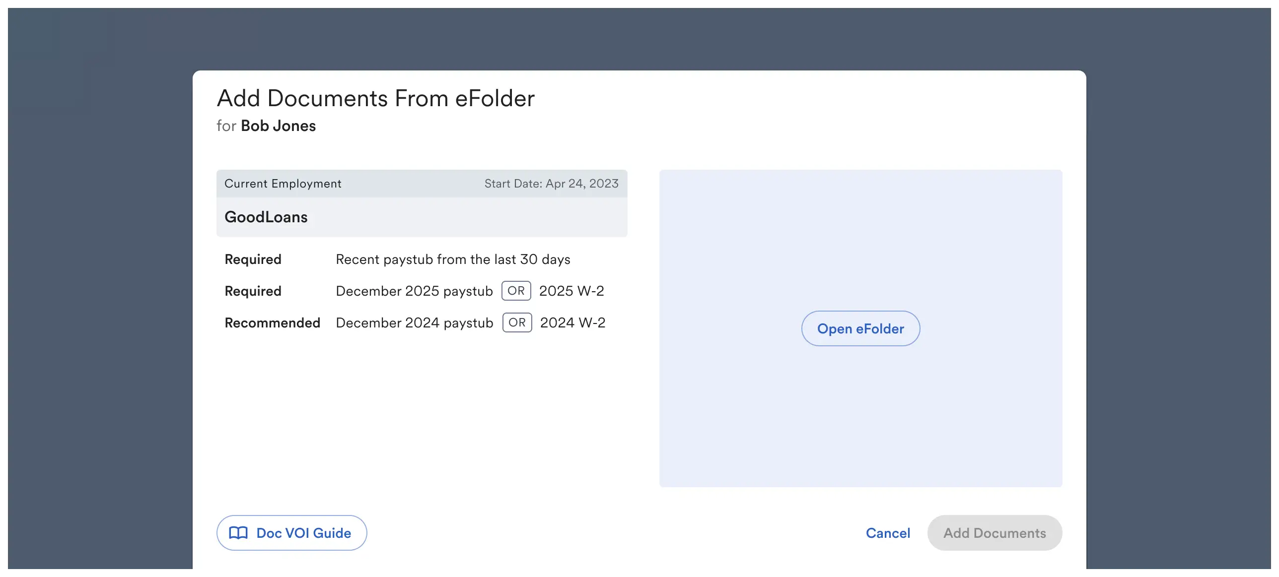Click the Current Employment section header
Image resolution: width=1279 pixels, height=577 pixels.
pos(284,183)
